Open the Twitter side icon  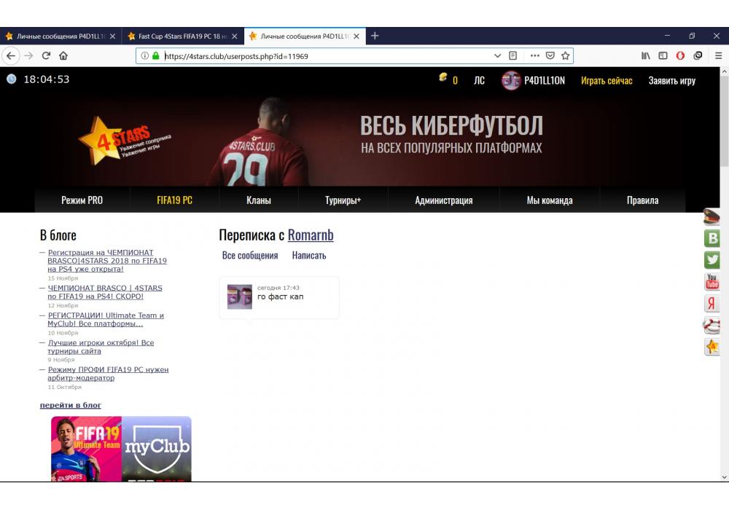(x=712, y=259)
